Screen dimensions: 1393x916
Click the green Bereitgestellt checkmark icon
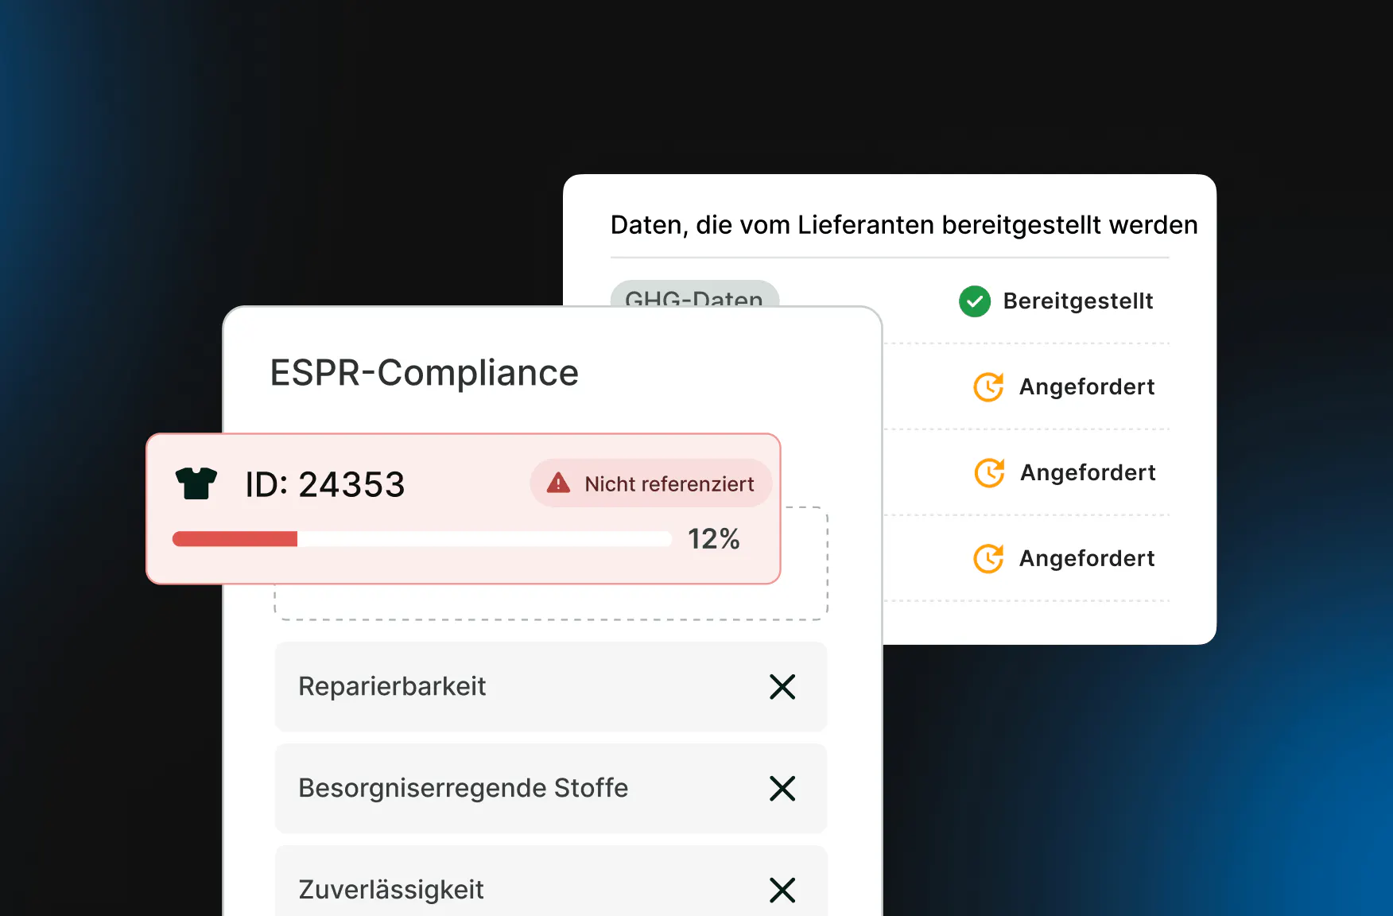(975, 301)
